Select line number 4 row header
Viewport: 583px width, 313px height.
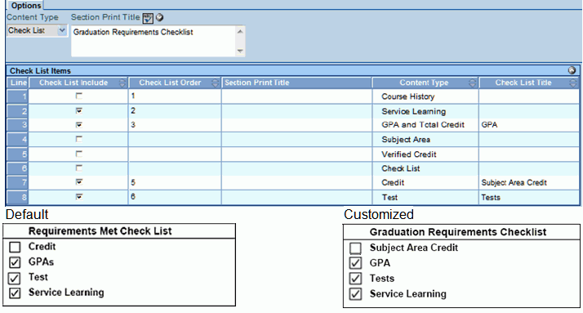pos(17,139)
